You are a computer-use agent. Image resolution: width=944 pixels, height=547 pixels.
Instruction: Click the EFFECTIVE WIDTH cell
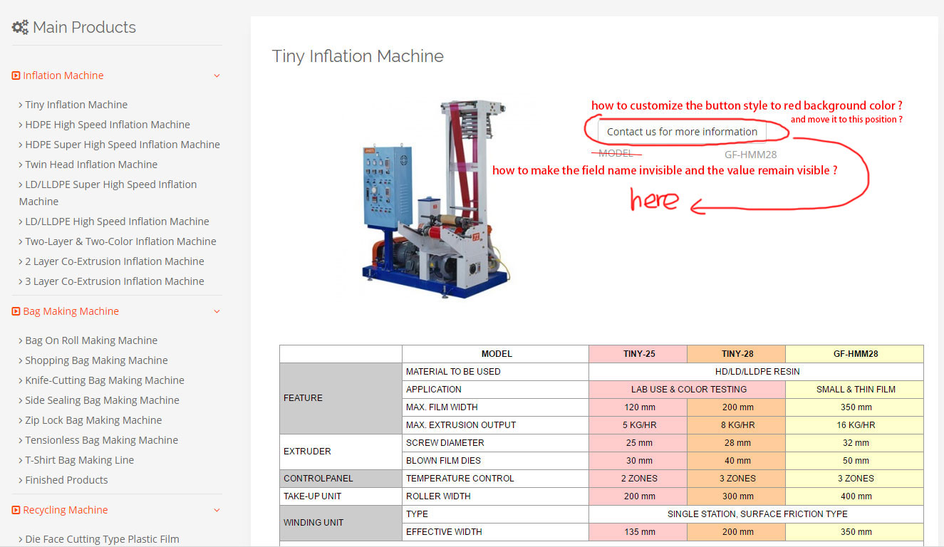(x=496, y=532)
